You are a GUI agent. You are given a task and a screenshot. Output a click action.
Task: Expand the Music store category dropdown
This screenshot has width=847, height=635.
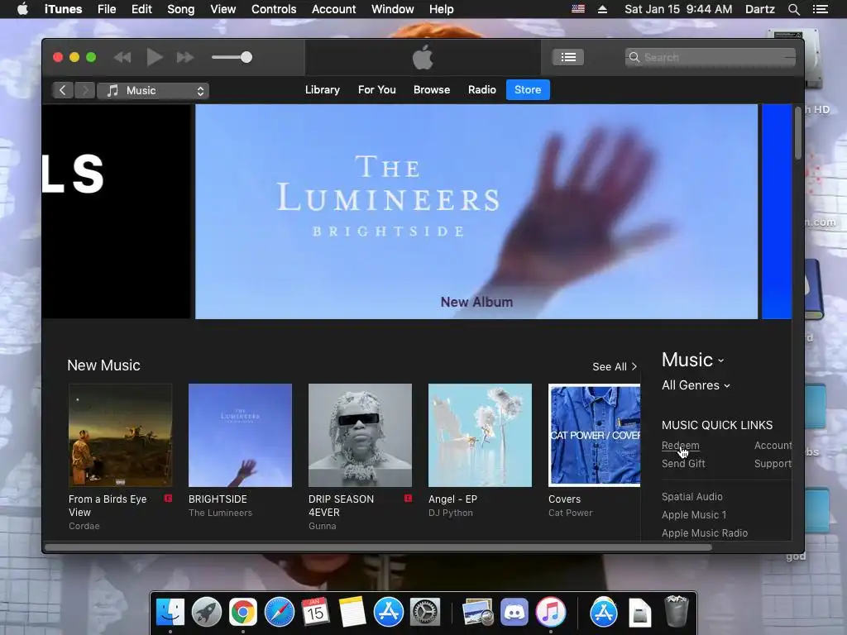(692, 360)
